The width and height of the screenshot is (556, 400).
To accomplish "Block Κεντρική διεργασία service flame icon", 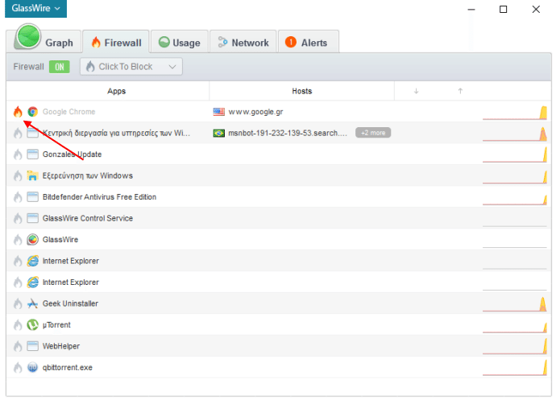I will tap(18, 134).
